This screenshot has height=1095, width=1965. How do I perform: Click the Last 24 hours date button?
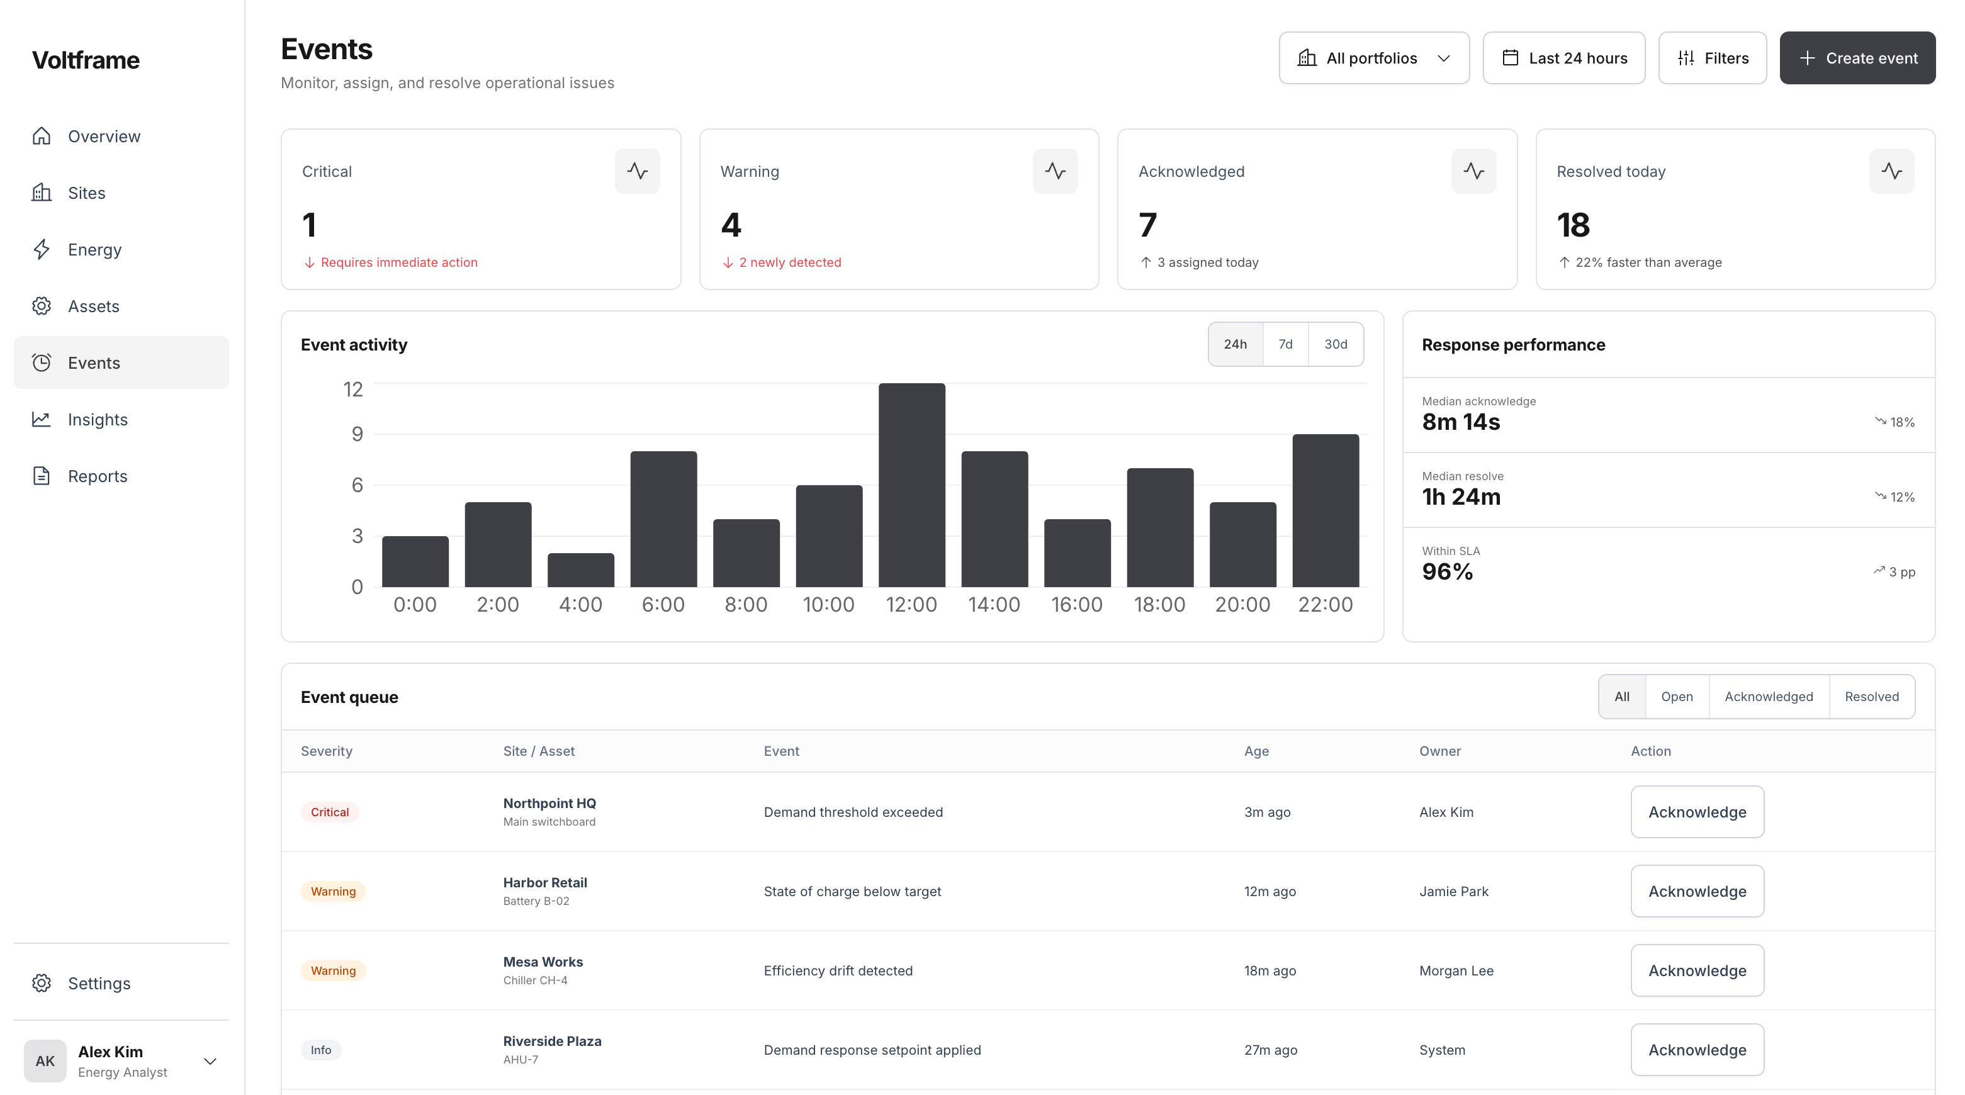tap(1564, 58)
